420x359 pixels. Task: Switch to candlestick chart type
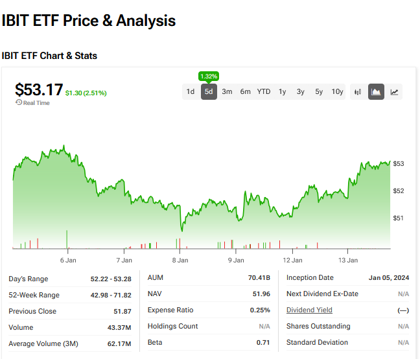tap(358, 92)
